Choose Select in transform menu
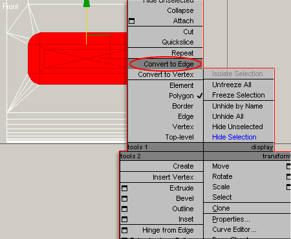The width and height of the screenshot is (291, 239). click(222, 197)
